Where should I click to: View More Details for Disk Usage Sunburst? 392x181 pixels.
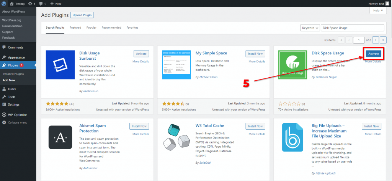[x=141, y=62]
